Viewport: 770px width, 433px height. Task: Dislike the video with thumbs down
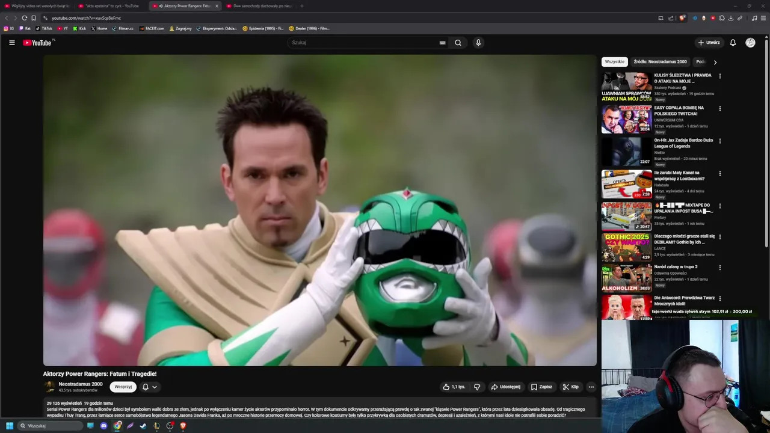coord(477,387)
